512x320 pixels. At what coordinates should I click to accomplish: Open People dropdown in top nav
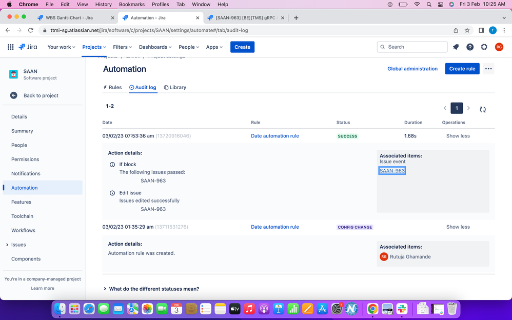[189, 47]
